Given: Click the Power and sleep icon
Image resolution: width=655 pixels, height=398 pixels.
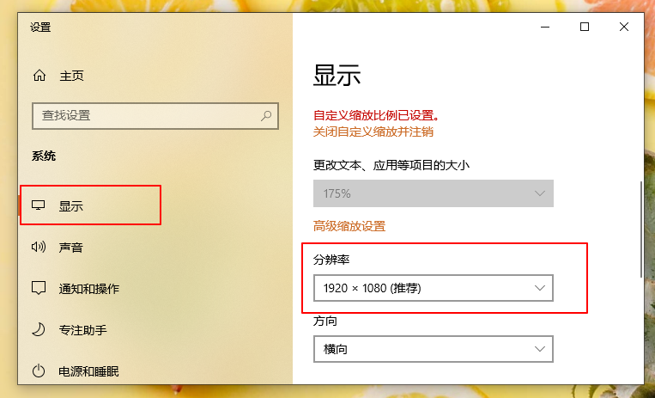Looking at the screenshot, I should [x=39, y=371].
